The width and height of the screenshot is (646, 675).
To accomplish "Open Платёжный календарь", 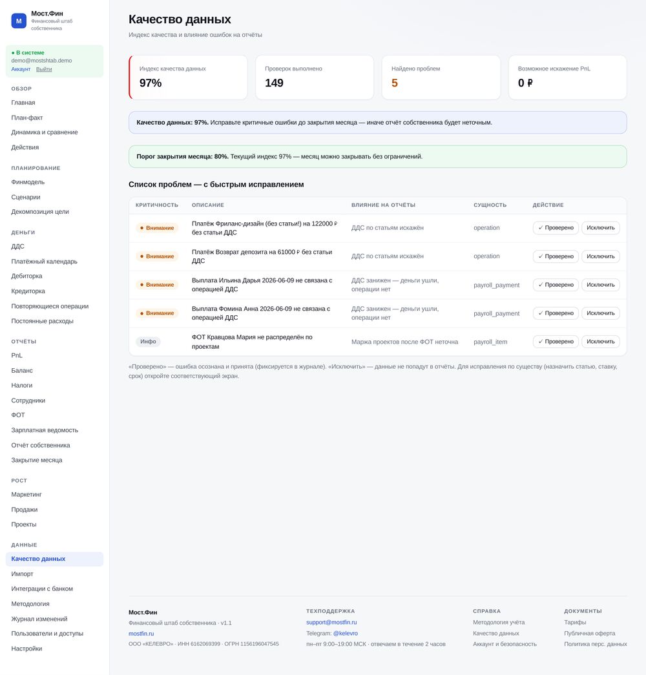I will [45, 262].
